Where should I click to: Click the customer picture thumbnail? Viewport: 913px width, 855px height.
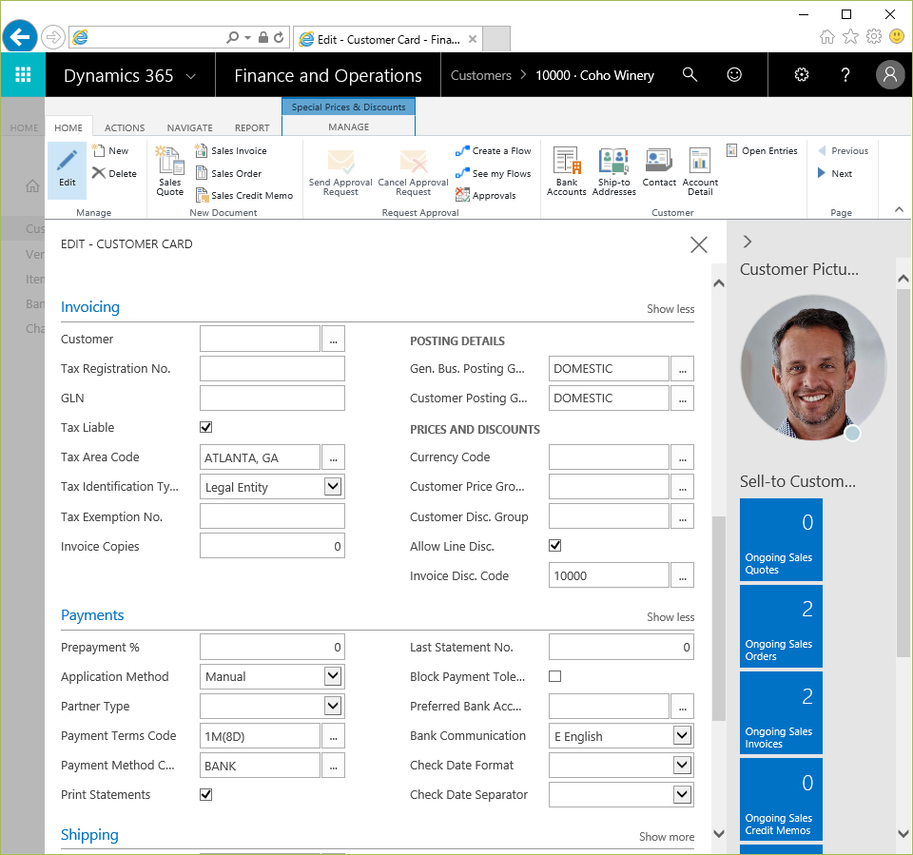tap(813, 367)
